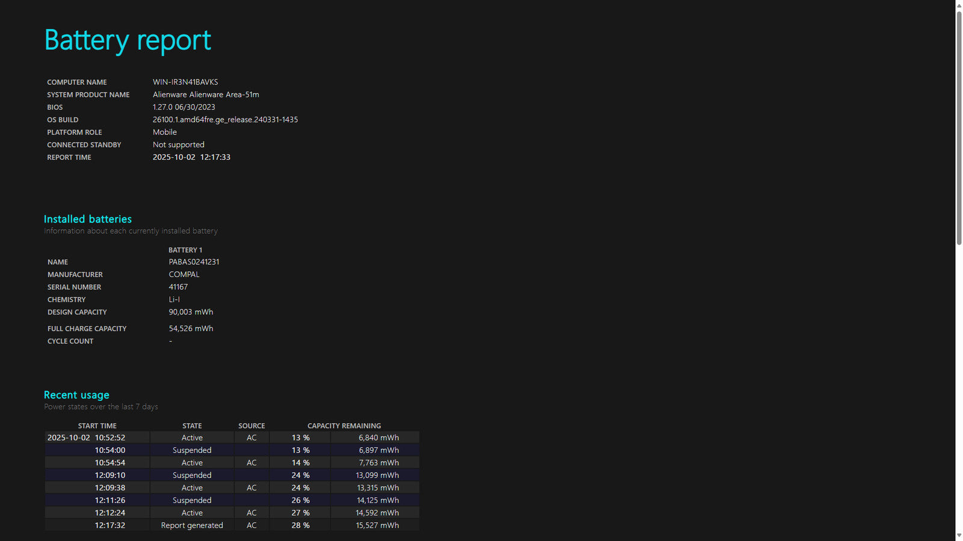Click the Report generated state cell
This screenshot has height=541, width=963.
pyautogui.click(x=192, y=525)
